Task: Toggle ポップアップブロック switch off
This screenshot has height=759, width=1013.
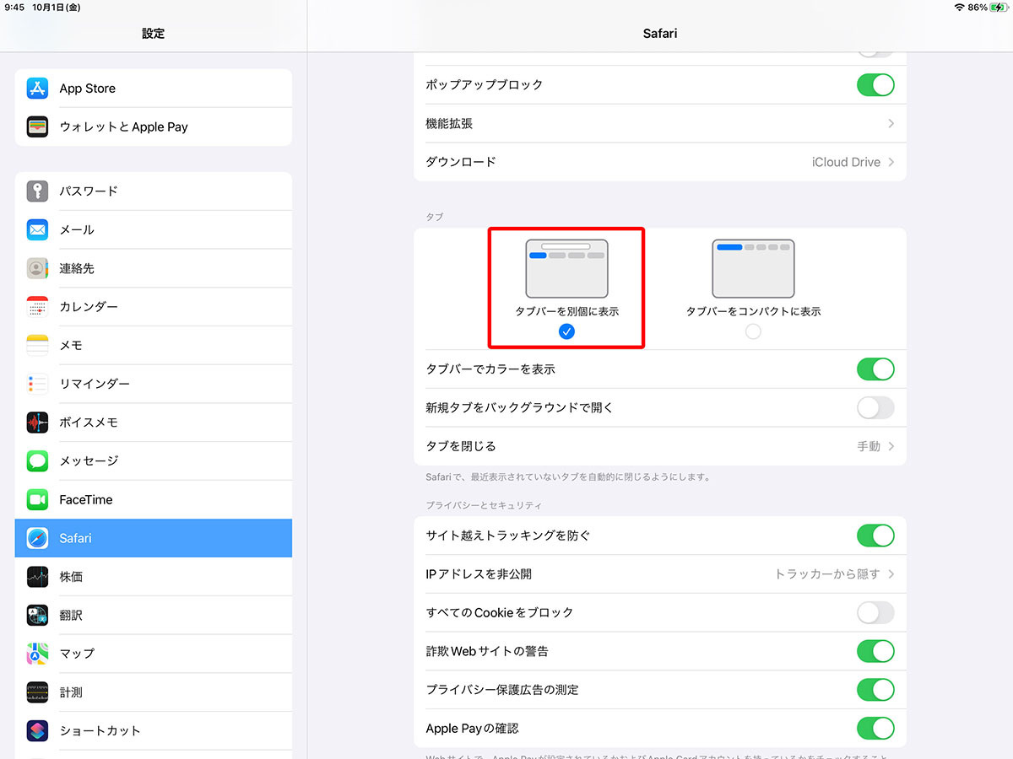Action: [x=875, y=85]
